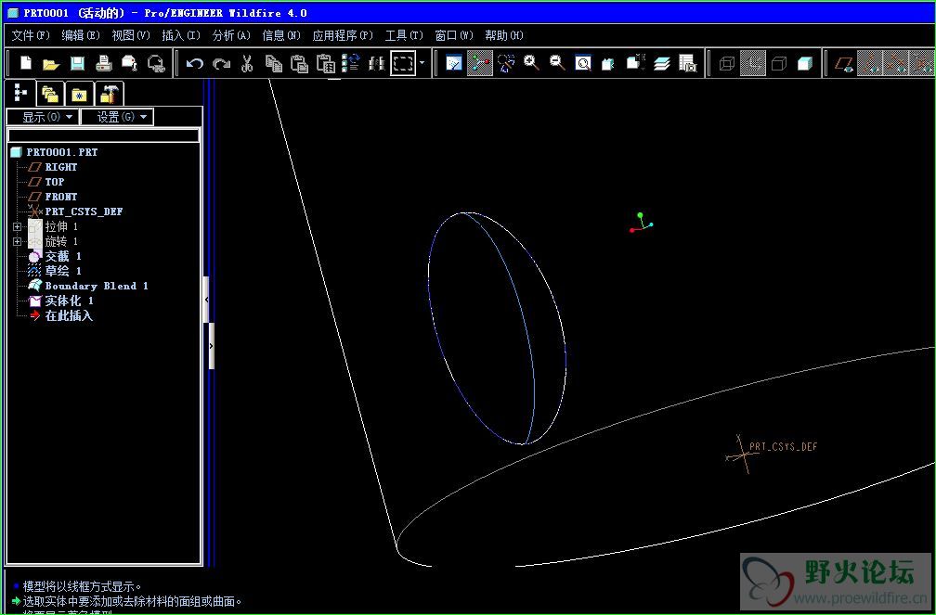Switch to the Model Tree tab
This screenshot has height=615, width=936.
[x=20, y=93]
